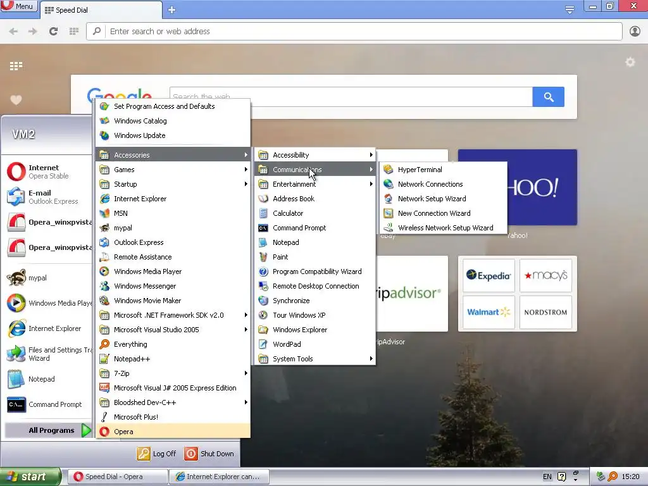Click the Windows Explorer icon
The image size is (648, 486).
tap(263, 329)
